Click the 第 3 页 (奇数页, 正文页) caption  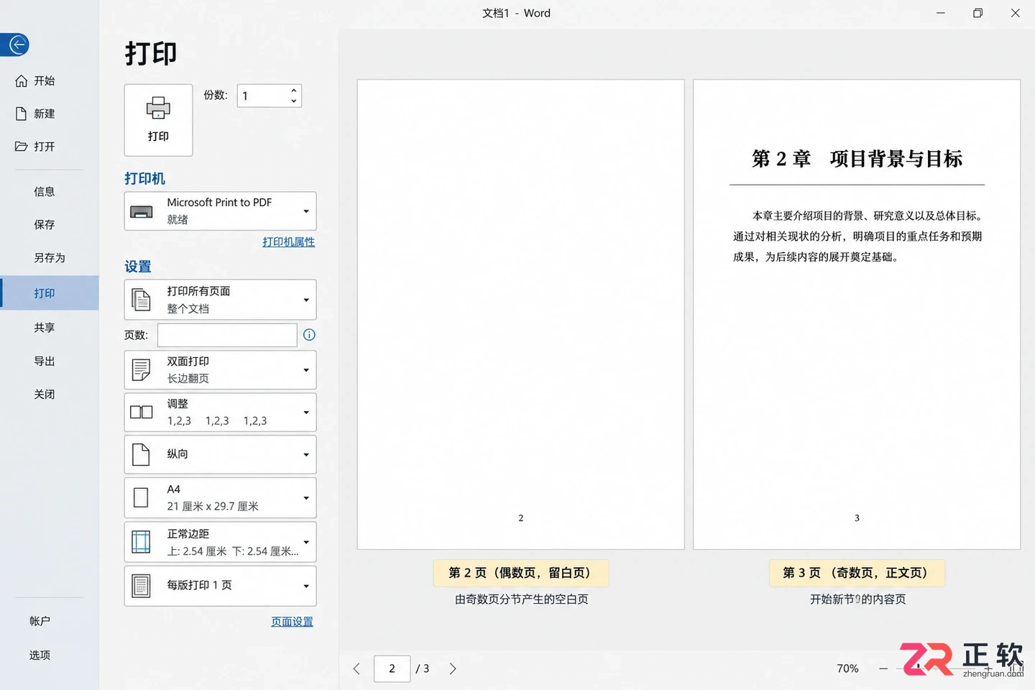[857, 573]
